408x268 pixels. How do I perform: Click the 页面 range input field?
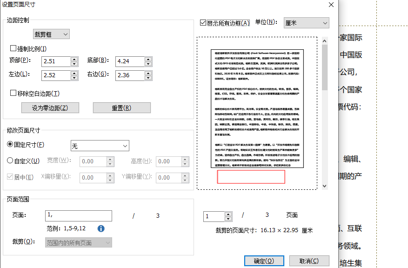78,215
